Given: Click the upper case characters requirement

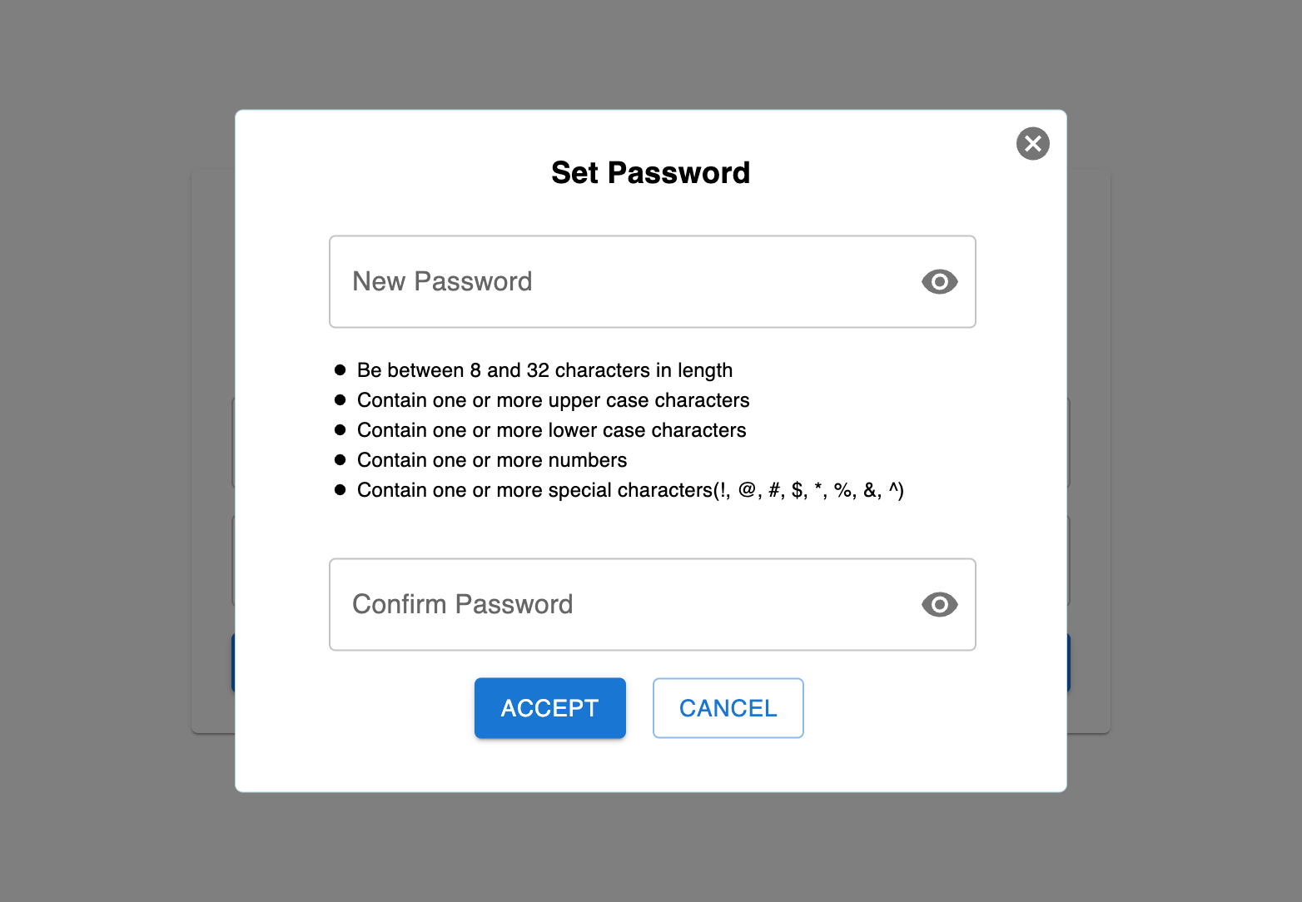Looking at the screenshot, I should click(553, 400).
